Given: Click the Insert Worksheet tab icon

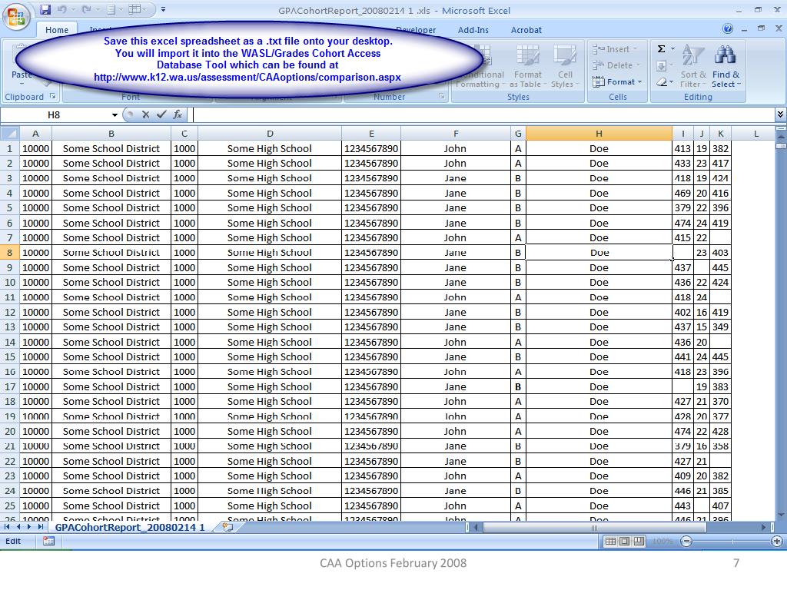Looking at the screenshot, I should click(x=227, y=527).
